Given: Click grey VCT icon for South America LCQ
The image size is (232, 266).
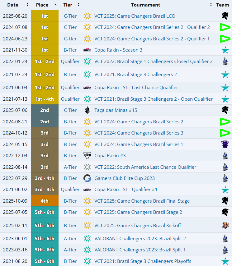Looking at the screenshot, I should pyautogui.click(x=88, y=167).
